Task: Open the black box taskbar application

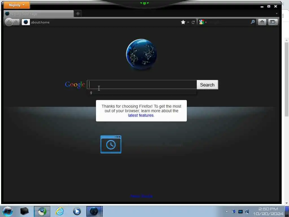Action: [24, 211]
